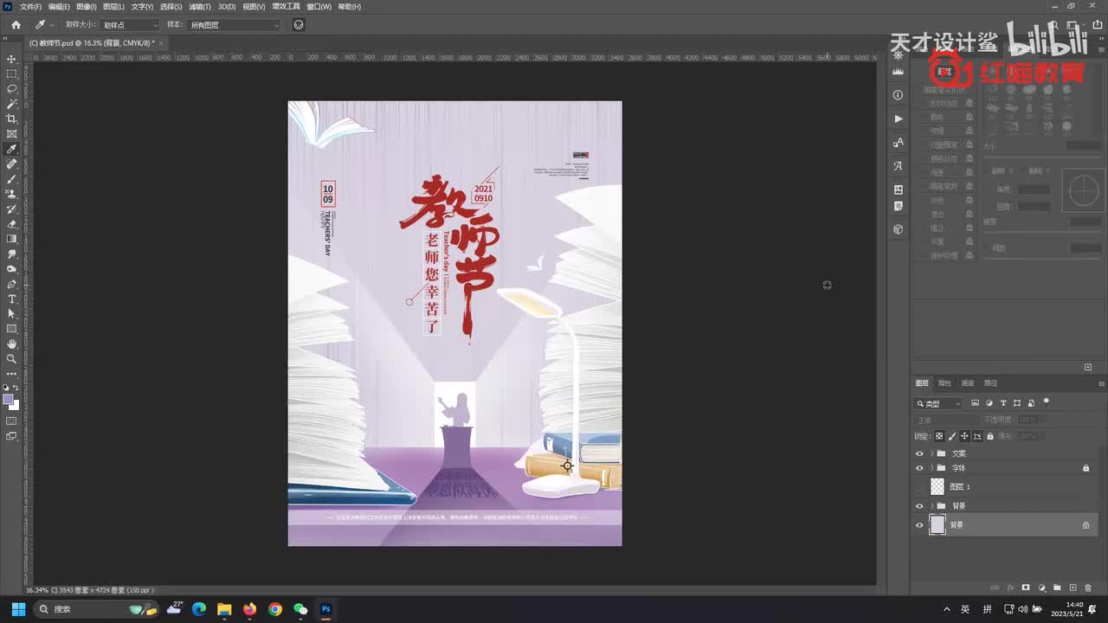The height and width of the screenshot is (623, 1108).
Task: Click the foreground color swatch
Action: (8, 400)
